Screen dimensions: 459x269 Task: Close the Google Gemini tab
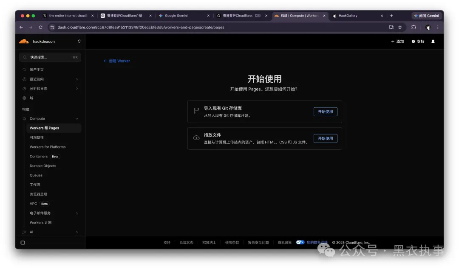pos(208,16)
